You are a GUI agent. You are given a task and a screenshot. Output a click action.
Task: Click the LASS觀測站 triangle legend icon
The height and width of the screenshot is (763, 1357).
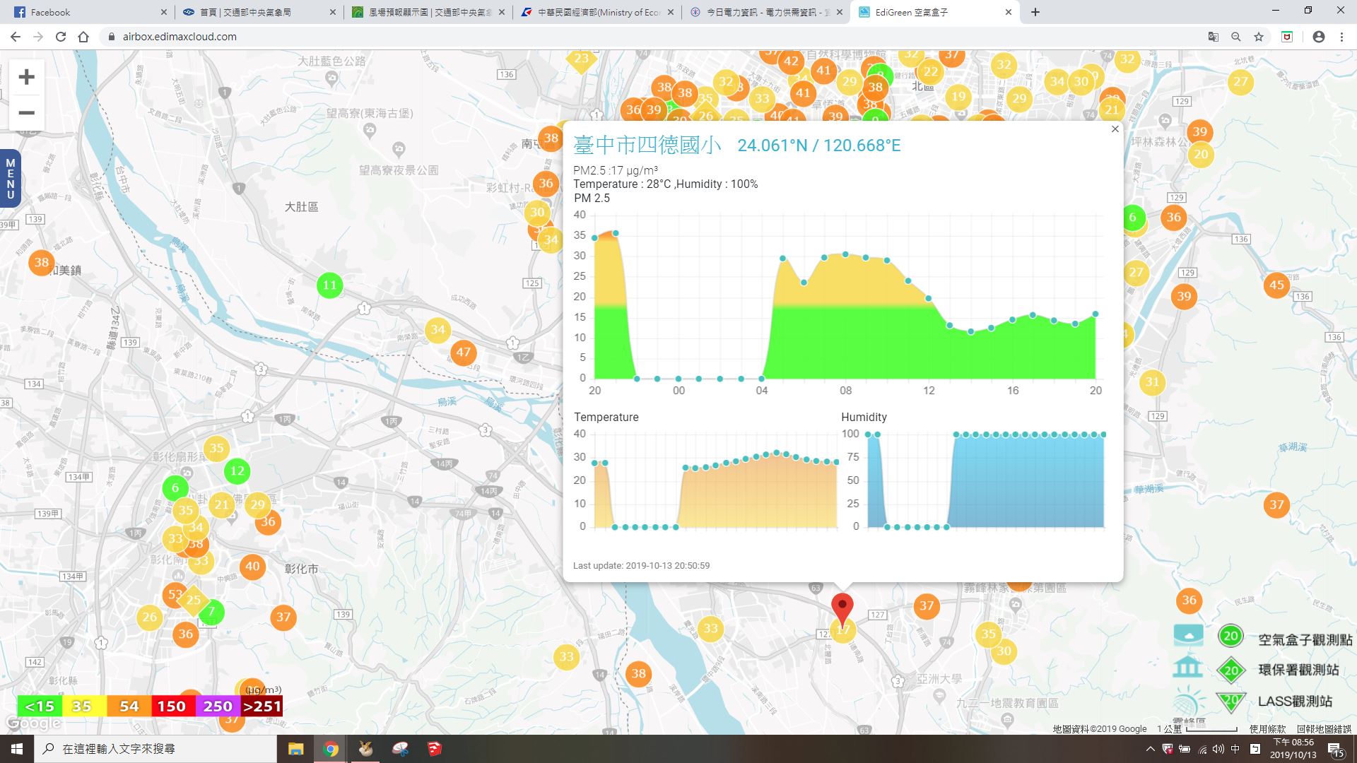tap(1230, 702)
